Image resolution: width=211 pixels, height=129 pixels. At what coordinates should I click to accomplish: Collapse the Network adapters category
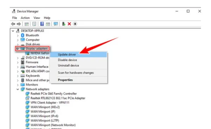click(x=18, y=89)
